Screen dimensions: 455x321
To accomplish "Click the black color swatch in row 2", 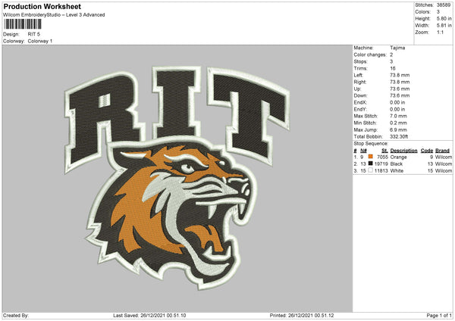I will [371, 164].
